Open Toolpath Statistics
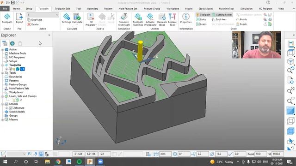The height and width of the screenshot is (166, 296). click(x=138, y=19)
